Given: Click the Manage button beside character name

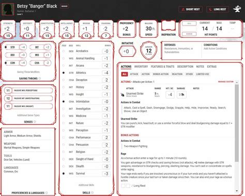Looking at the screenshot, I should tap(65, 6).
